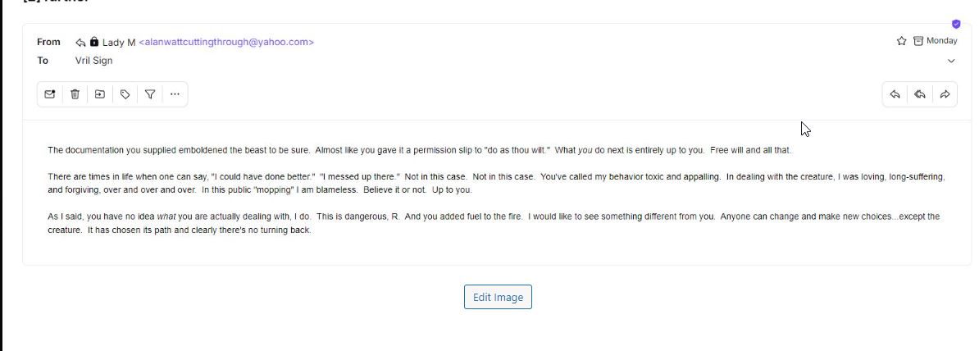Click the Monday date label
The height and width of the screenshot is (351, 979).
tap(941, 41)
